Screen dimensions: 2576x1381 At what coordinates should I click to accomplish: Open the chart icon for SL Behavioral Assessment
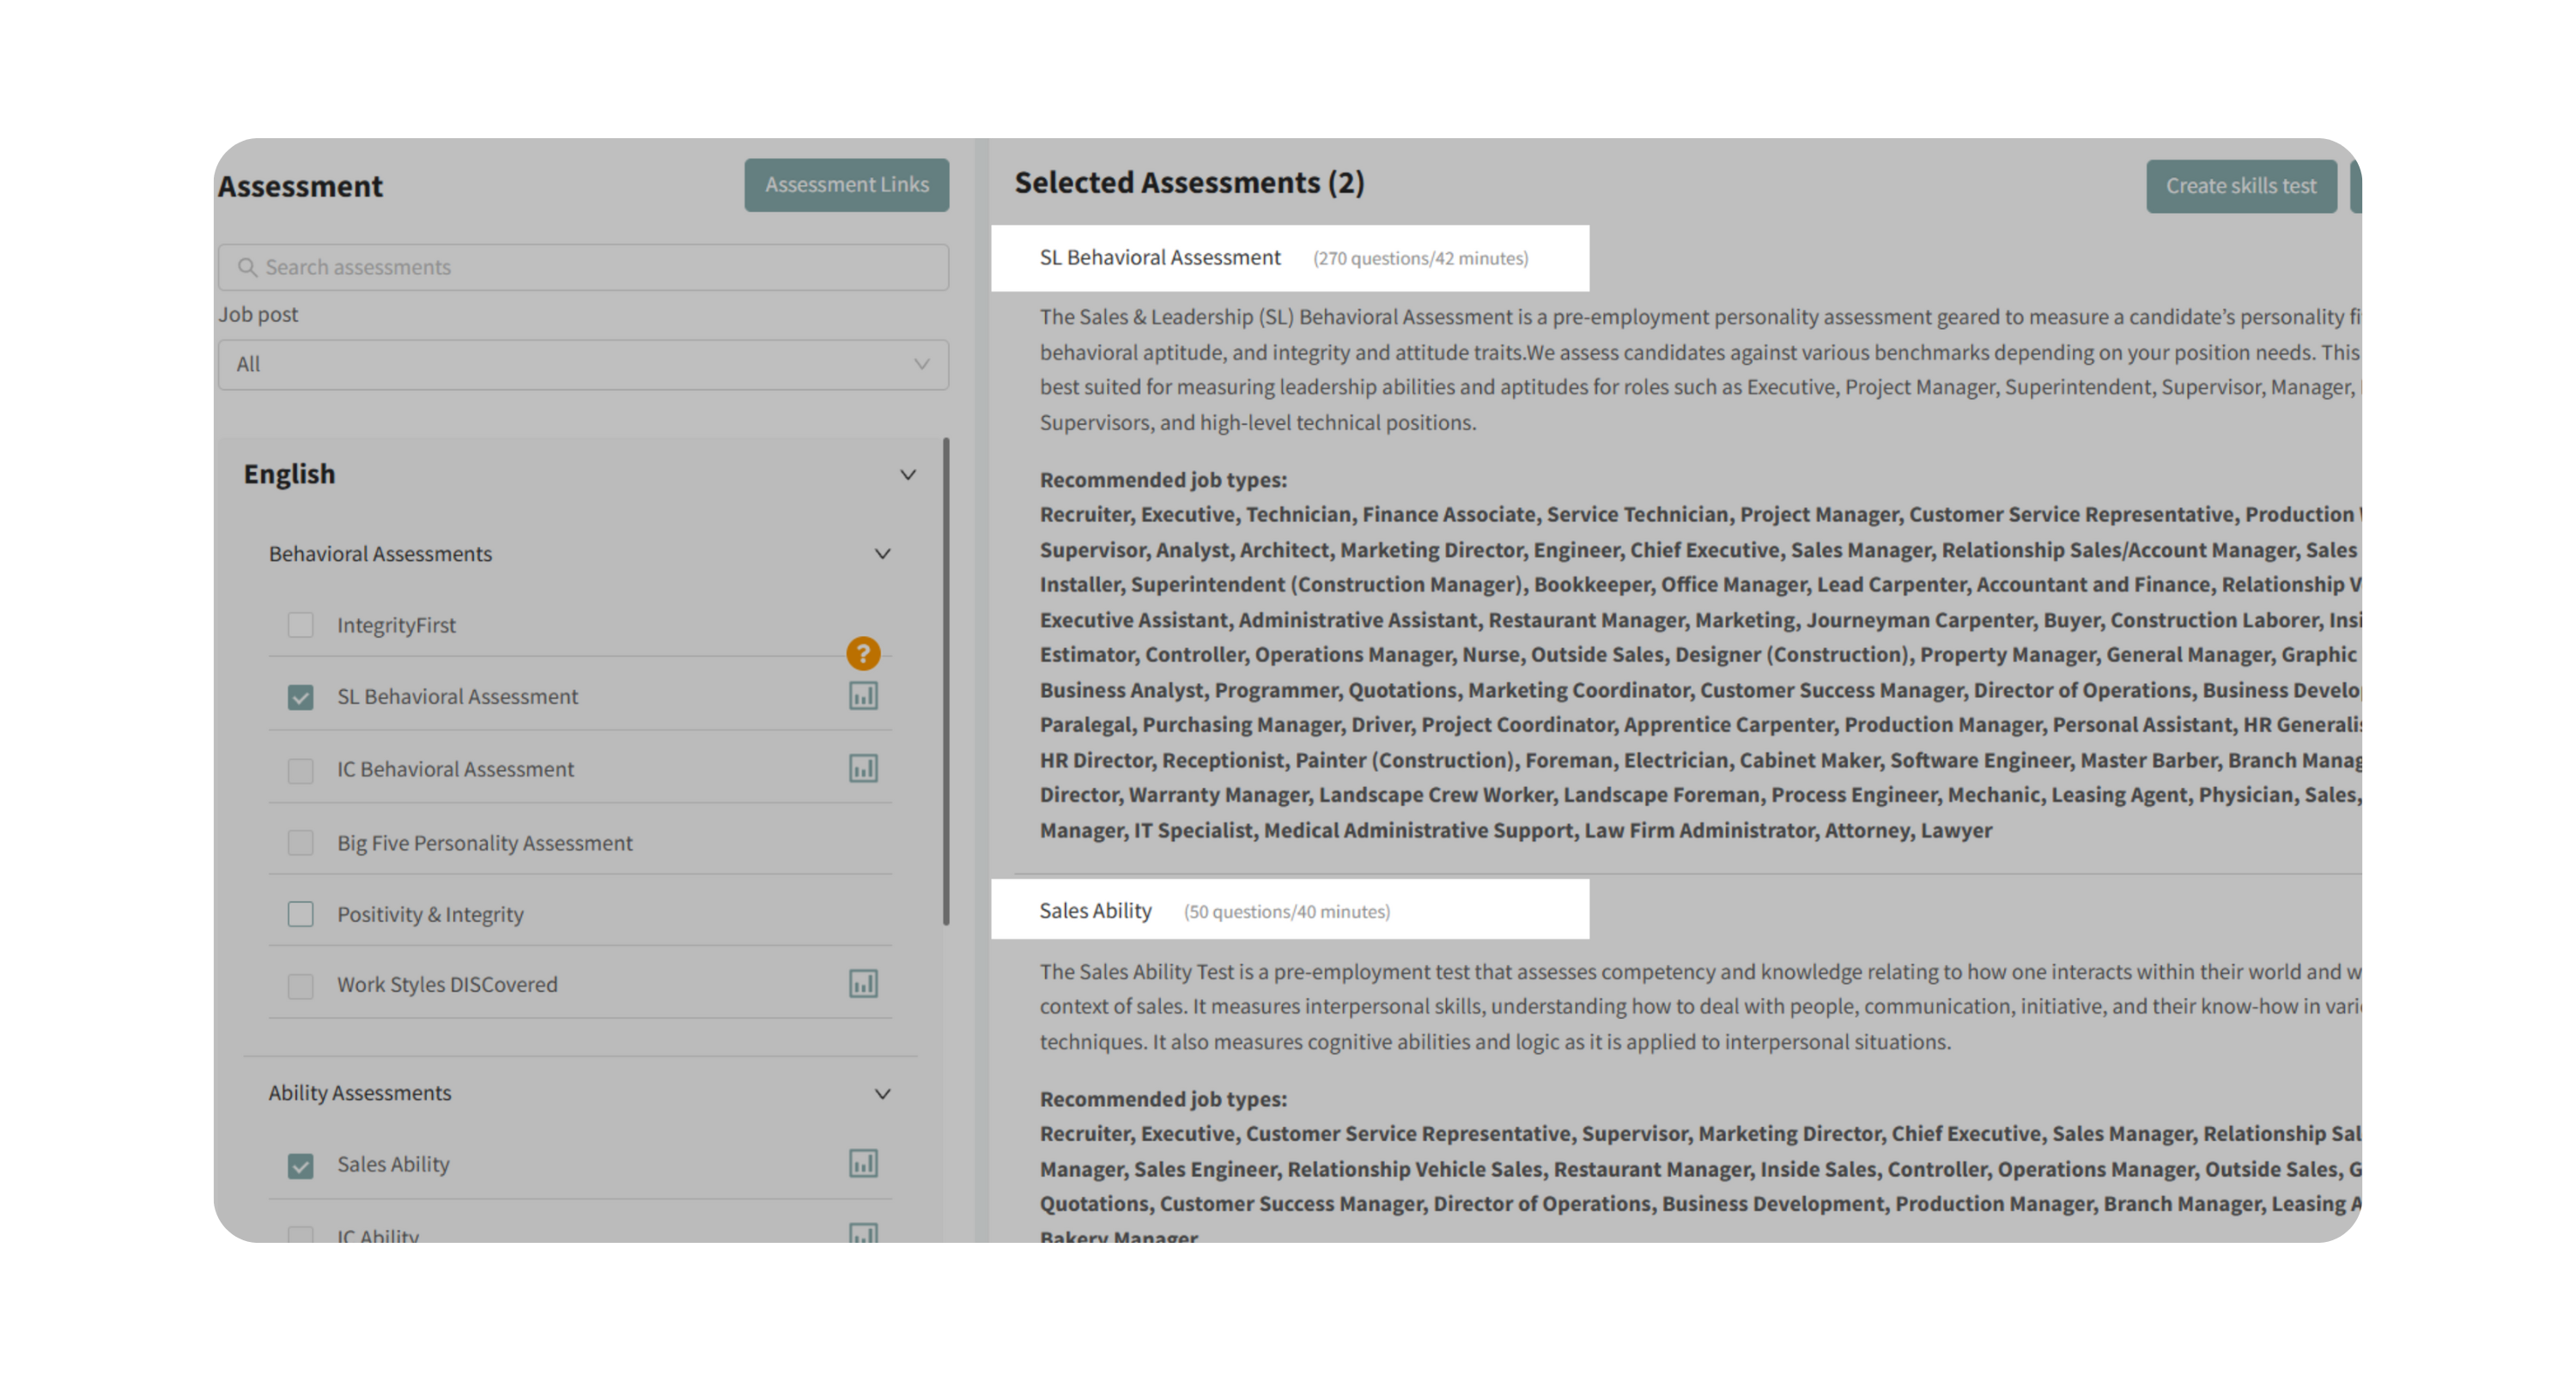863,695
